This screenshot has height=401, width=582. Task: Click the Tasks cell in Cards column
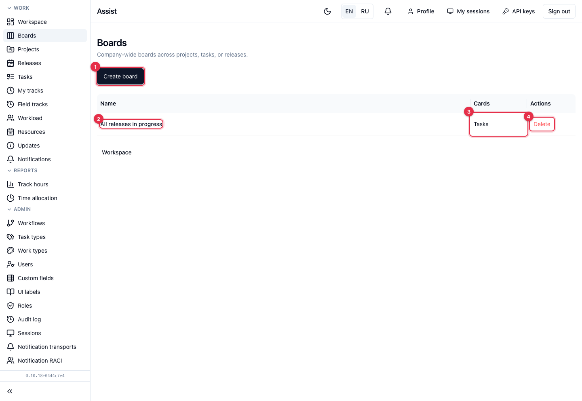point(499,124)
